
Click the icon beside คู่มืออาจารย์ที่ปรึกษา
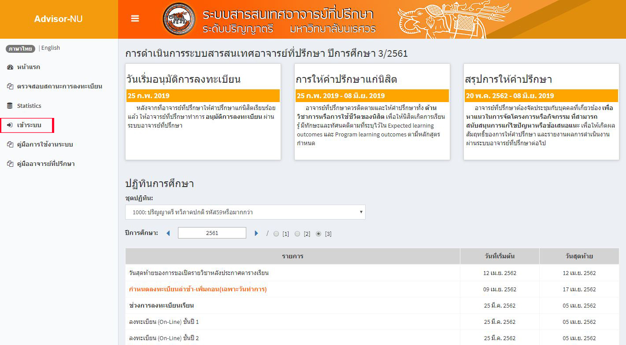tap(10, 164)
